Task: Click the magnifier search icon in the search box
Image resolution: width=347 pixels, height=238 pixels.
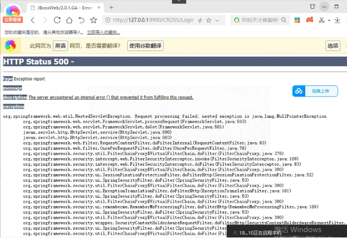Action: pos(284,20)
